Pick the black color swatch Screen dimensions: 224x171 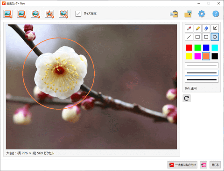click(x=215, y=56)
